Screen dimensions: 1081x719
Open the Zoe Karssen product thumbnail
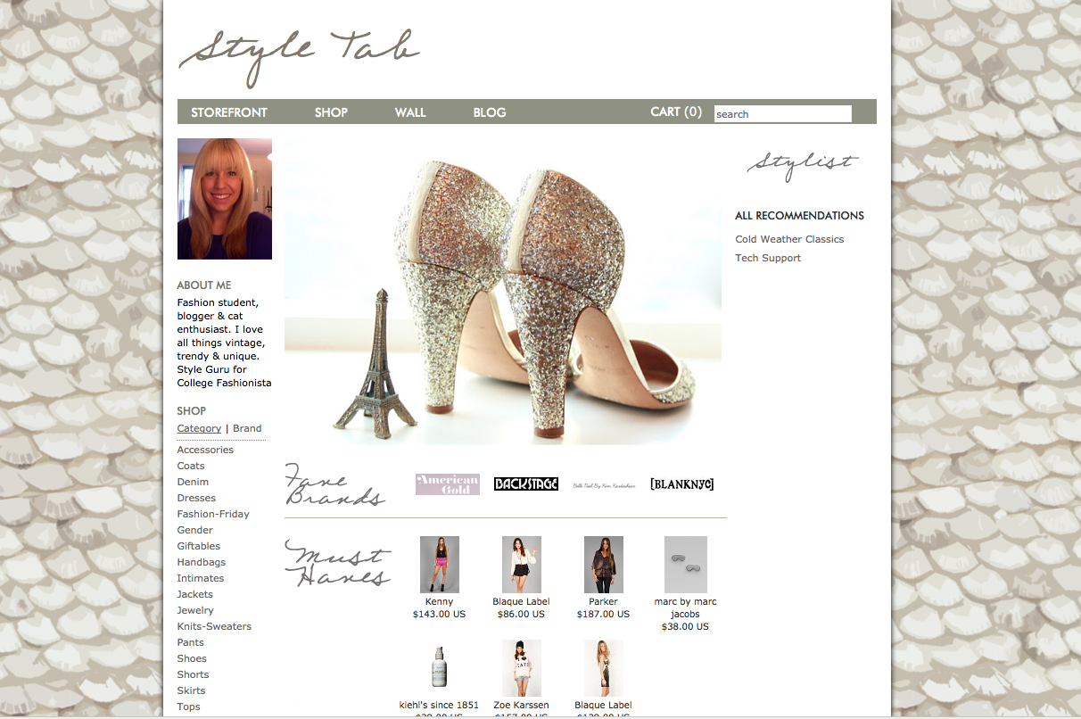(522, 668)
